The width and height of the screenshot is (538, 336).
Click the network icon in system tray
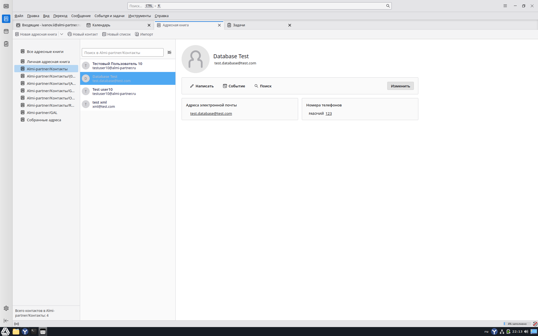tap(502, 332)
